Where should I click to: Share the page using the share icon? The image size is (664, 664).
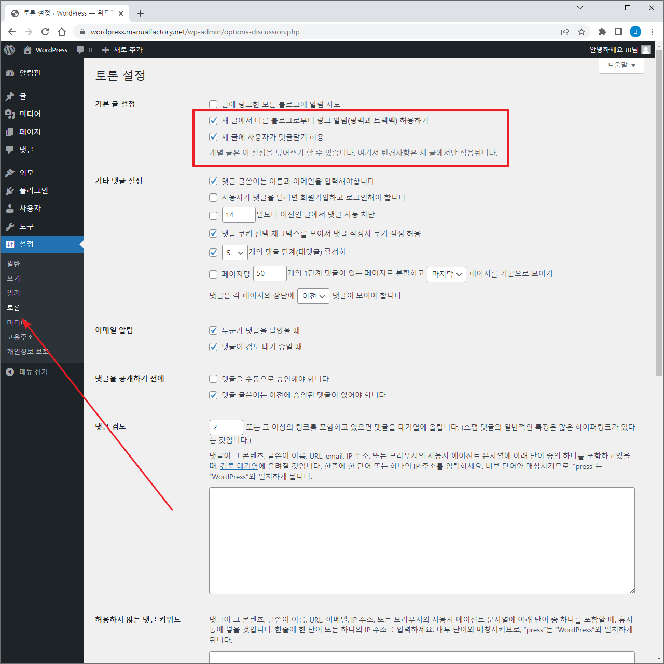565,32
